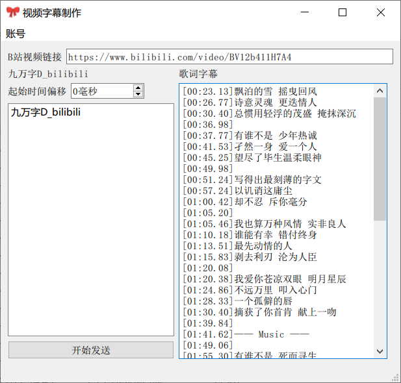Click the window resize grip corner
Screen dimensions: 401x383
point(396,378)
